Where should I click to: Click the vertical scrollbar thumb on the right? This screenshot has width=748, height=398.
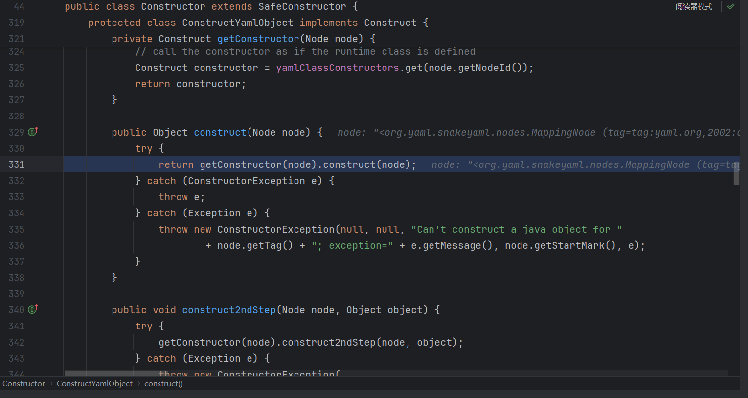736,174
